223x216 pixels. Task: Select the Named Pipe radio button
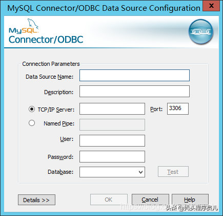(32, 123)
